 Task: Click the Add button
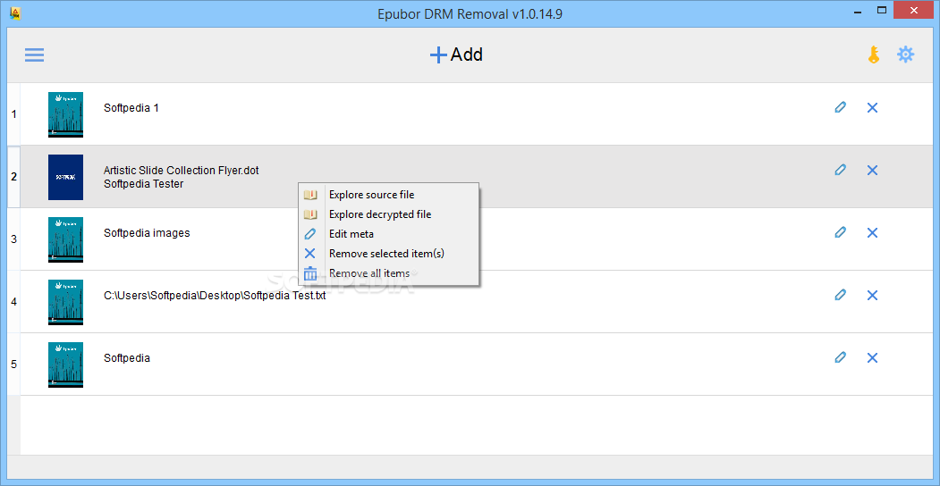[456, 55]
